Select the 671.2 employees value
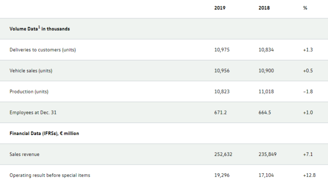 click(x=220, y=112)
